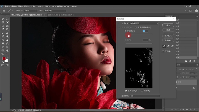Image resolution: width=199 pixels, height=112 pixels.
Task: Switch to the 2E3A9698.JPG document tab
Action: [59, 15]
